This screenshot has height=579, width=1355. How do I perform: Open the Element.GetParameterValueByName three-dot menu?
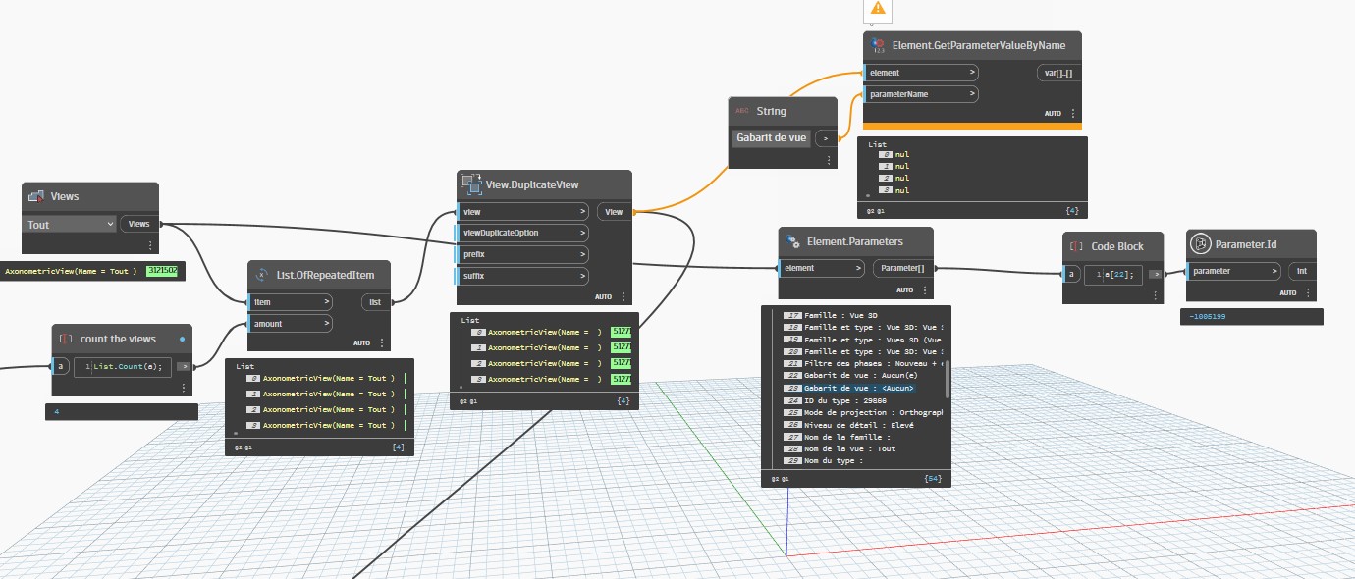click(x=1073, y=114)
